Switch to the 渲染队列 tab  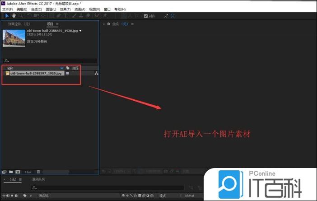tap(39, 179)
